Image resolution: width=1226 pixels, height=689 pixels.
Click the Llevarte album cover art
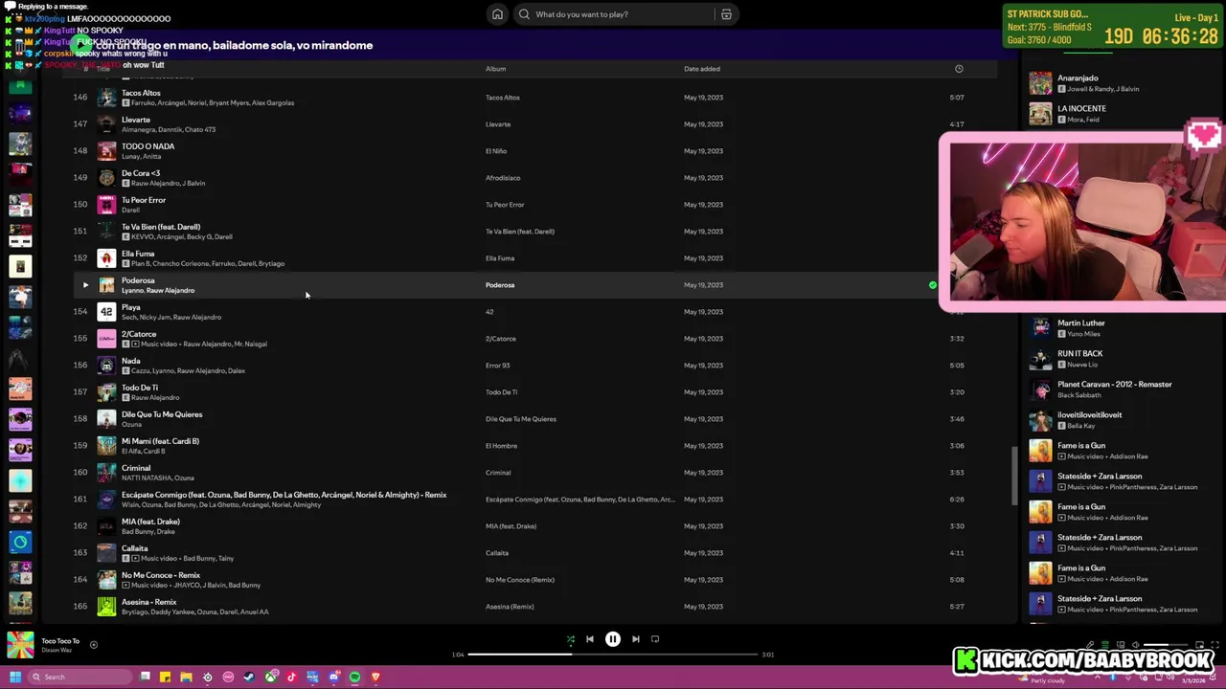pos(106,124)
